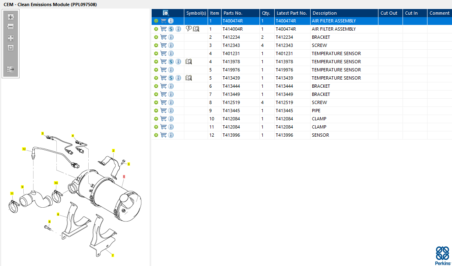Click the S icon for T413978

(x=171, y=62)
